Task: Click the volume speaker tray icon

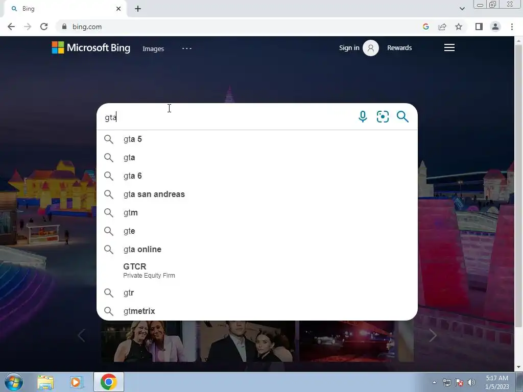Action: click(x=471, y=382)
